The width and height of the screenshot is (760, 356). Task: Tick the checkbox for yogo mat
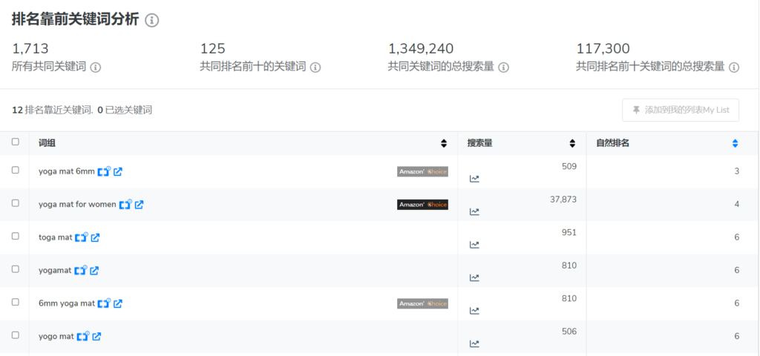16,336
